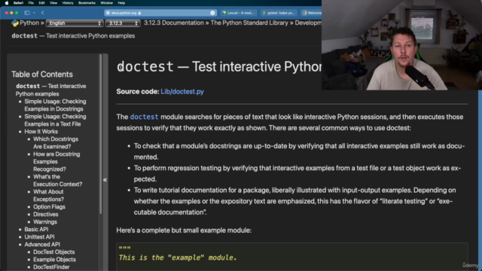The height and width of the screenshot is (271, 482).
Task: Switch to the Welcome tab
Action: 311,13
